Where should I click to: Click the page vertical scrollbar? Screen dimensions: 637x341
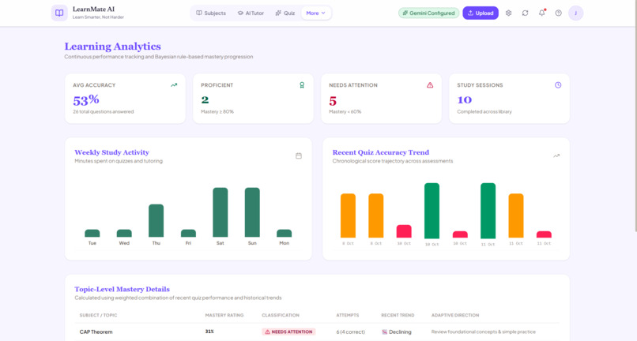(635, 116)
